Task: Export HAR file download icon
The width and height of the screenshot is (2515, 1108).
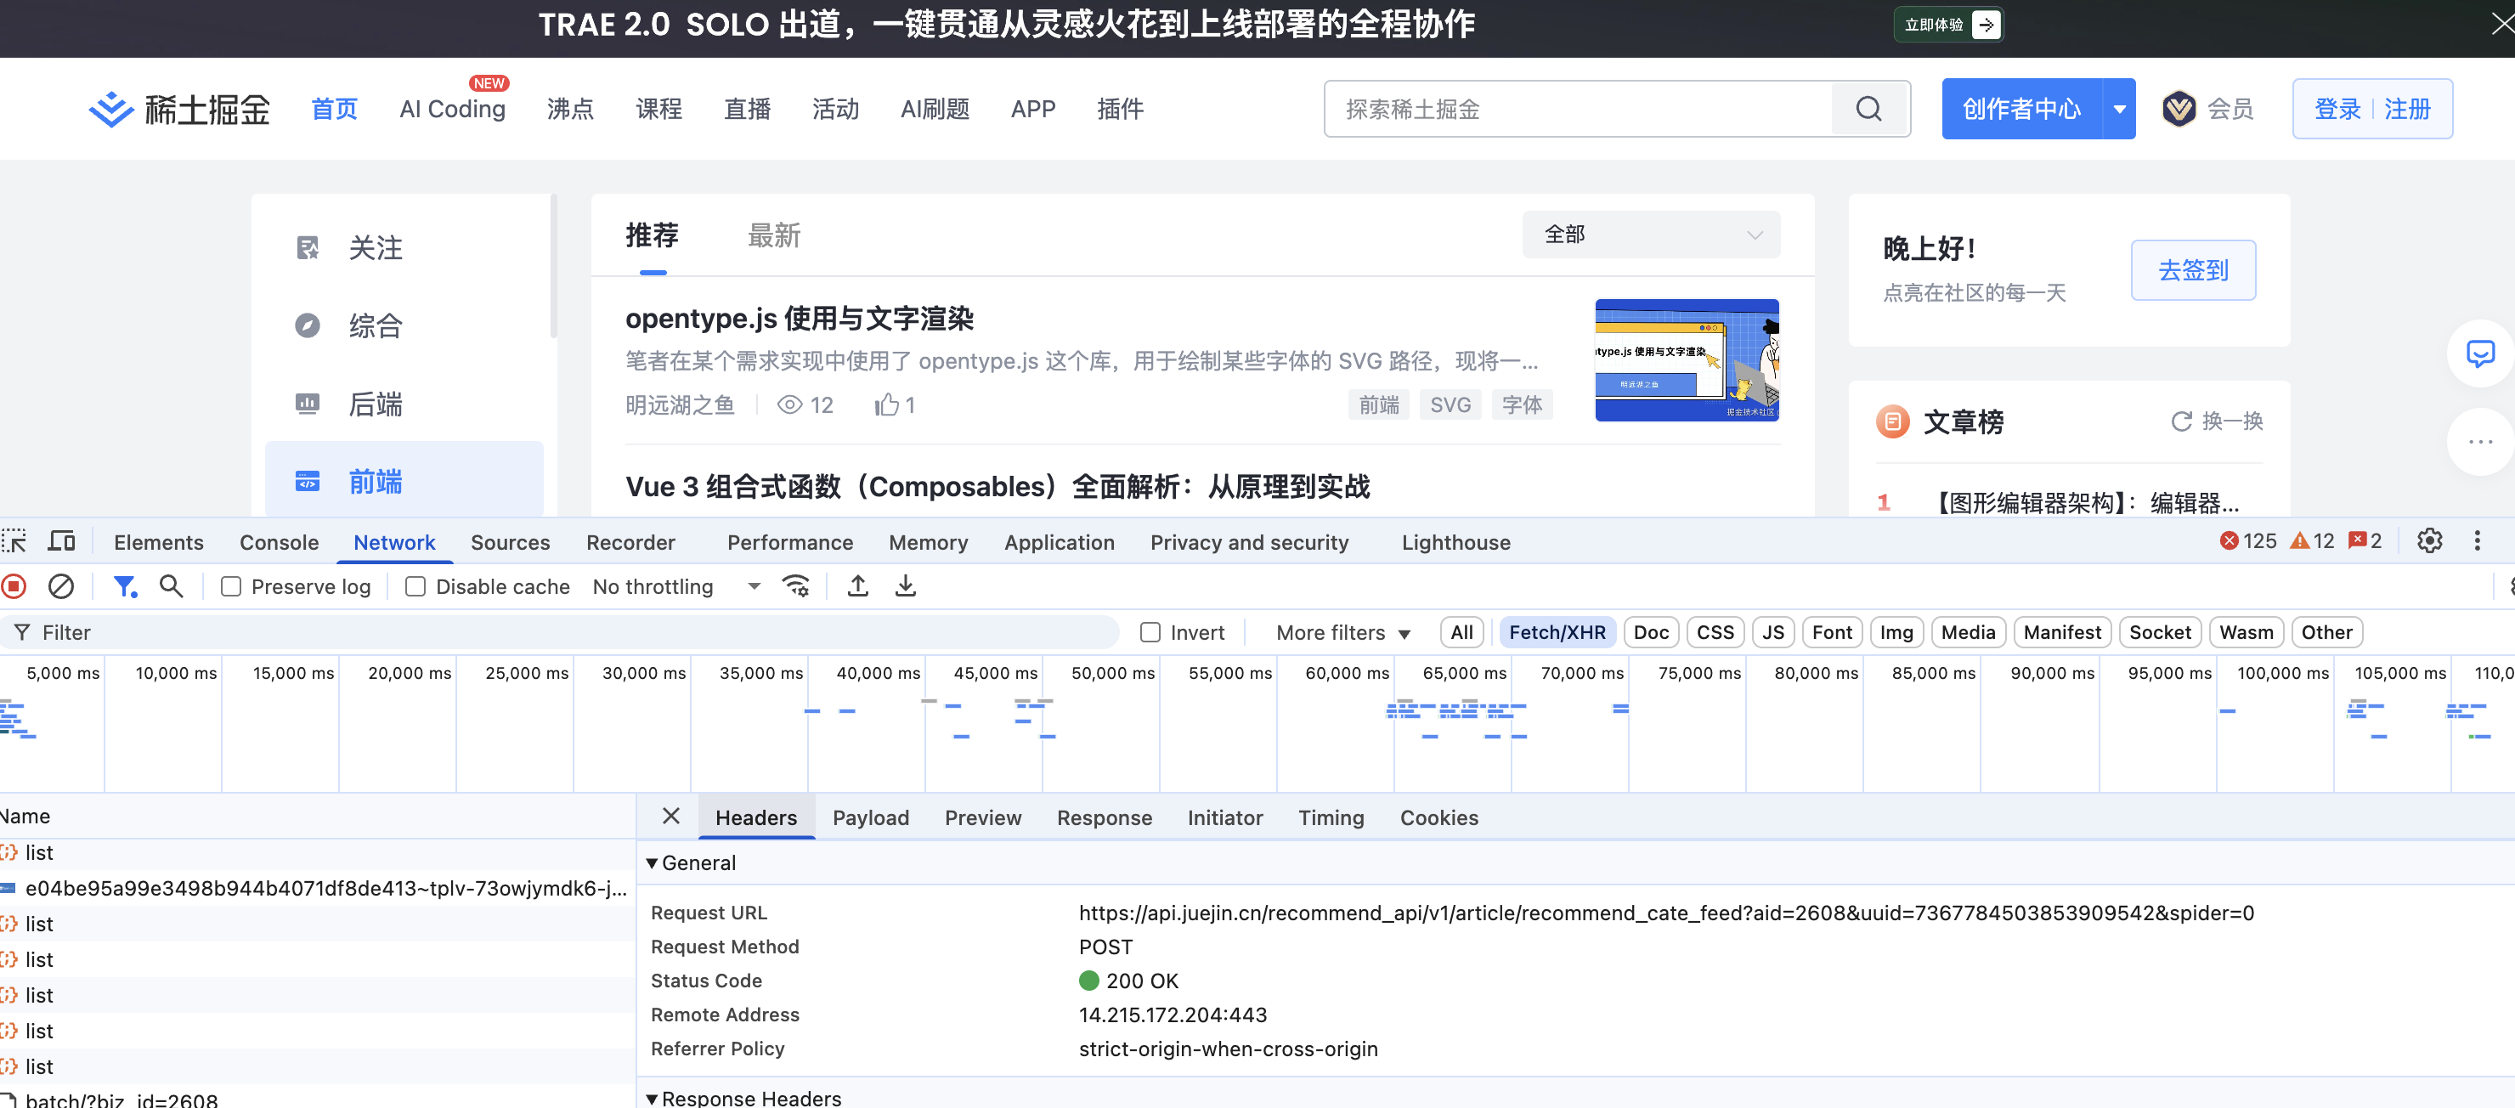Action: pos(905,585)
